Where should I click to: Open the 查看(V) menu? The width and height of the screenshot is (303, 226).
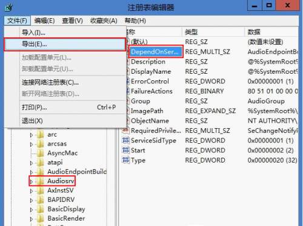[72, 21]
